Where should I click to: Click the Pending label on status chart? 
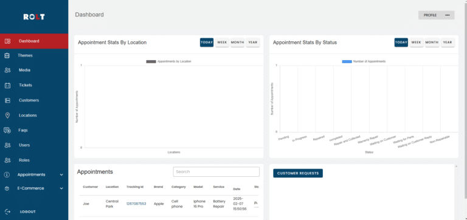coord(283,138)
